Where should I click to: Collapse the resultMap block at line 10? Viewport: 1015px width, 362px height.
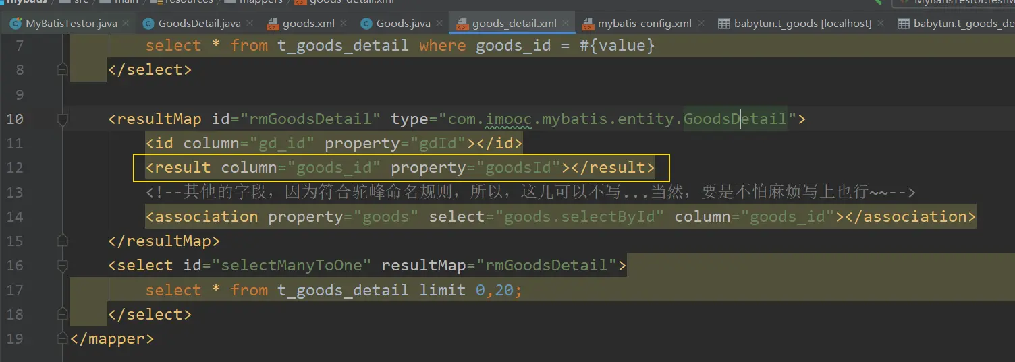pyautogui.click(x=63, y=119)
